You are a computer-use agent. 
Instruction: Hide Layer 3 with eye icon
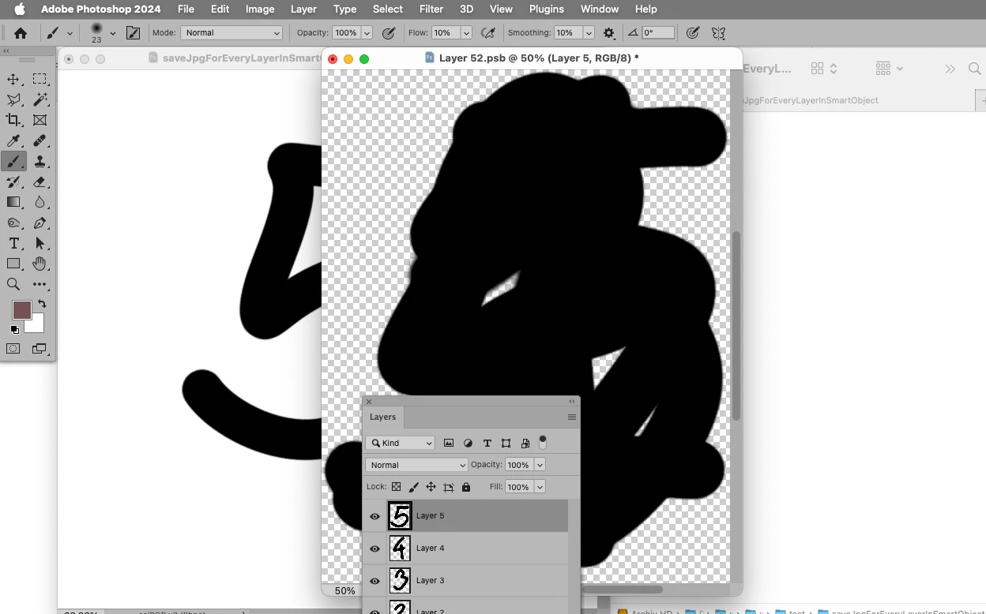click(375, 581)
